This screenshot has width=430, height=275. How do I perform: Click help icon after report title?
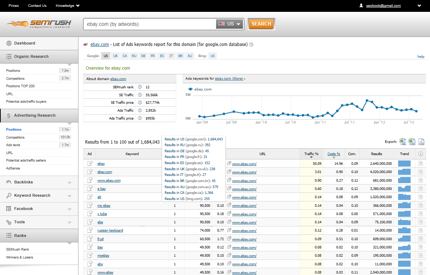tap(251, 45)
